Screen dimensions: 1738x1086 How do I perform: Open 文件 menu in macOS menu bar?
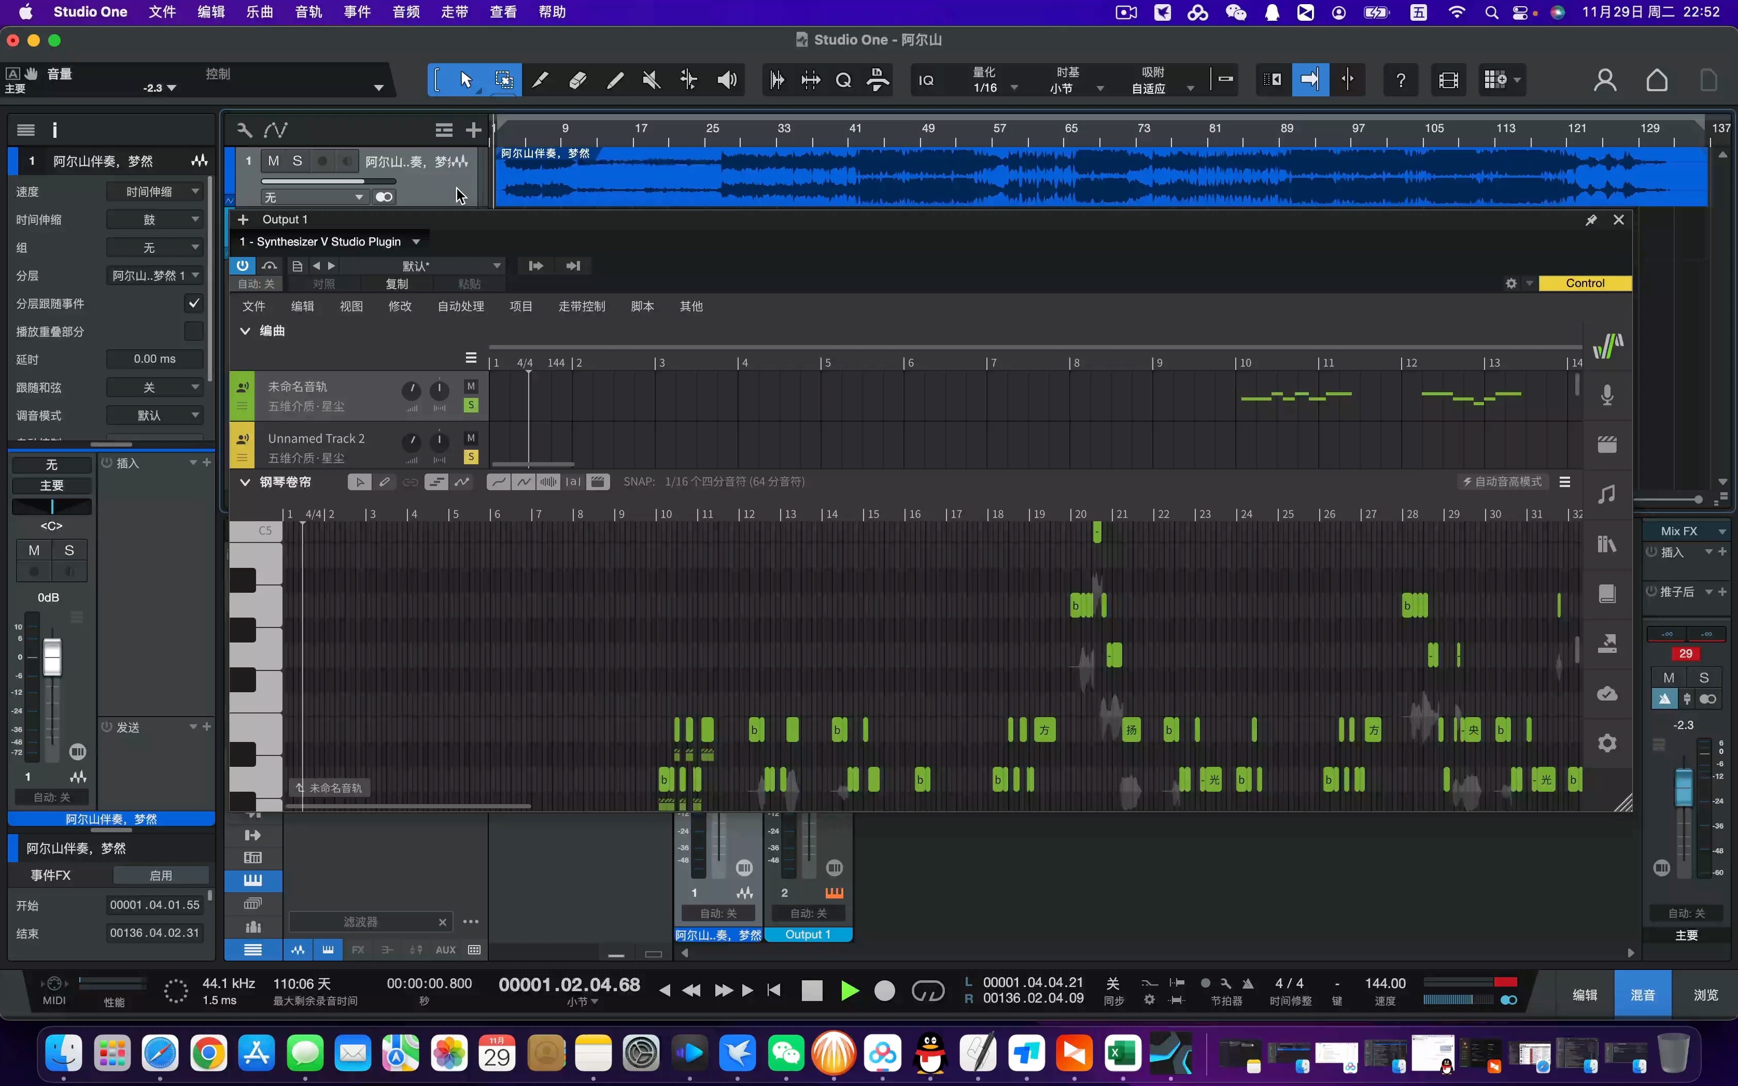(162, 12)
